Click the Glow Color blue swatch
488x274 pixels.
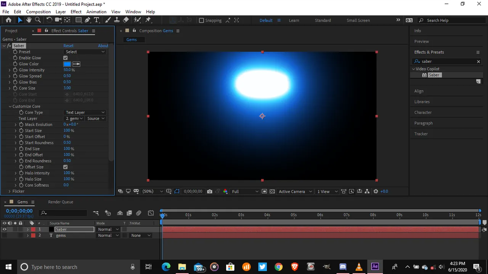pyautogui.click(x=67, y=64)
